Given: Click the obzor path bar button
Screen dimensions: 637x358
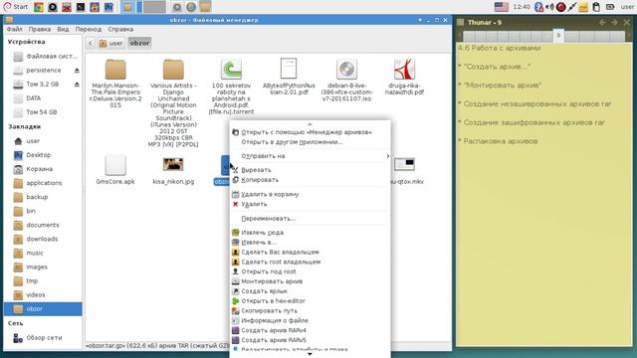Looking at the screenshot, I should (x=139, y=43).
